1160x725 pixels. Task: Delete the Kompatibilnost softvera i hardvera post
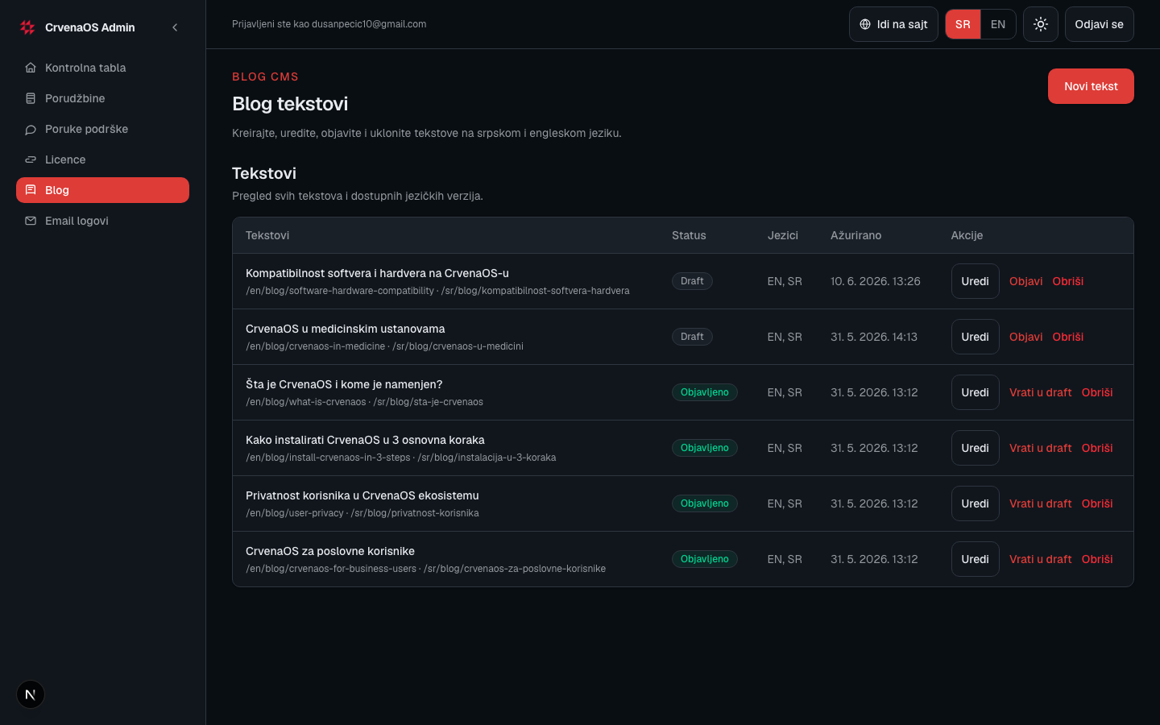pyautogui.click(x=1067, y=281)
